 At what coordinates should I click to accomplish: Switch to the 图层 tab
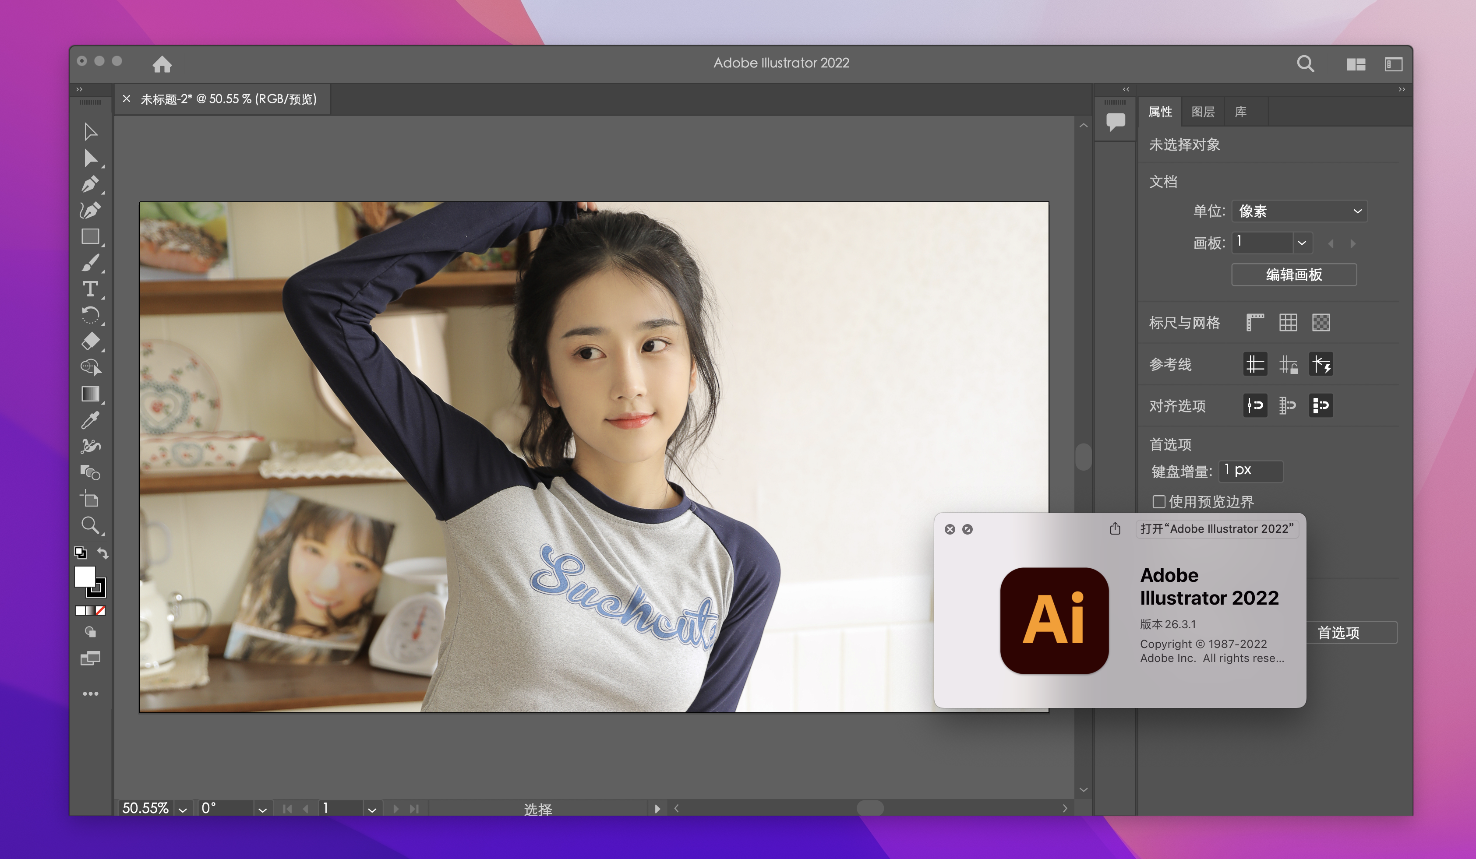click(x=1202, y=112)
